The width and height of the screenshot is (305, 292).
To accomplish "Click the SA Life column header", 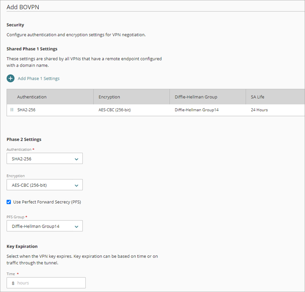I will pos(257,97).
